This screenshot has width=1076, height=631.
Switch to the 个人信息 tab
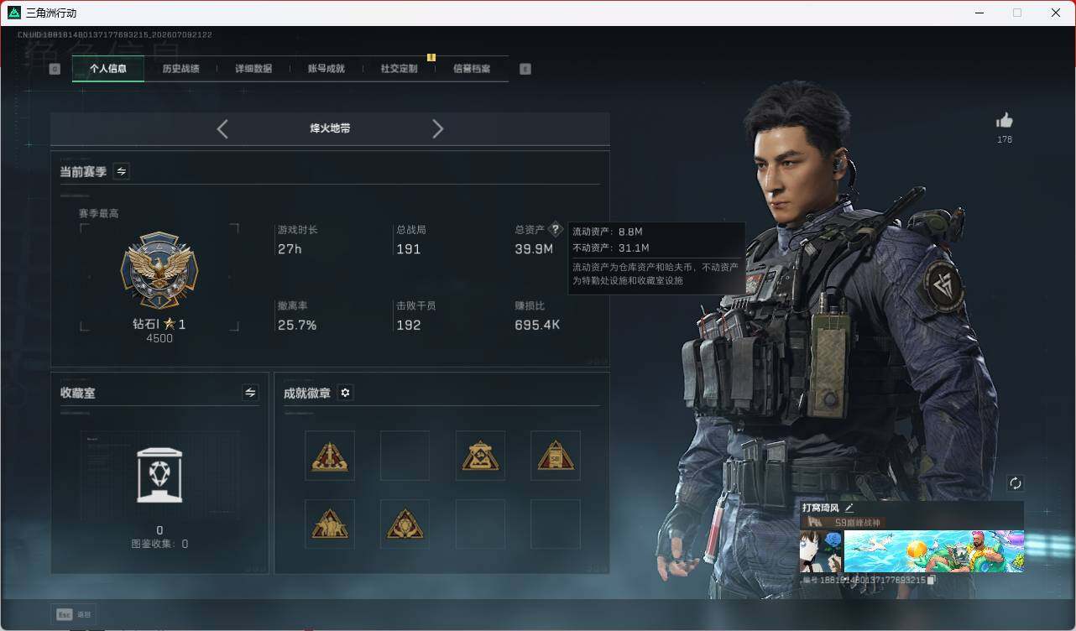coord(108,69)
